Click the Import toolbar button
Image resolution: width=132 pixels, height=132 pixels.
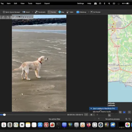pos(26,12)
